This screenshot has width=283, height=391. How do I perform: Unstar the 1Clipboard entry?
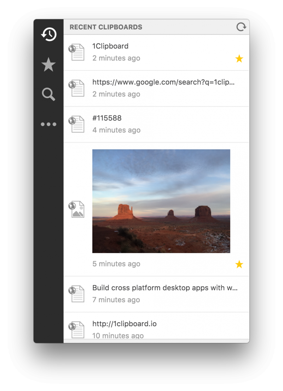coord(239,59)
